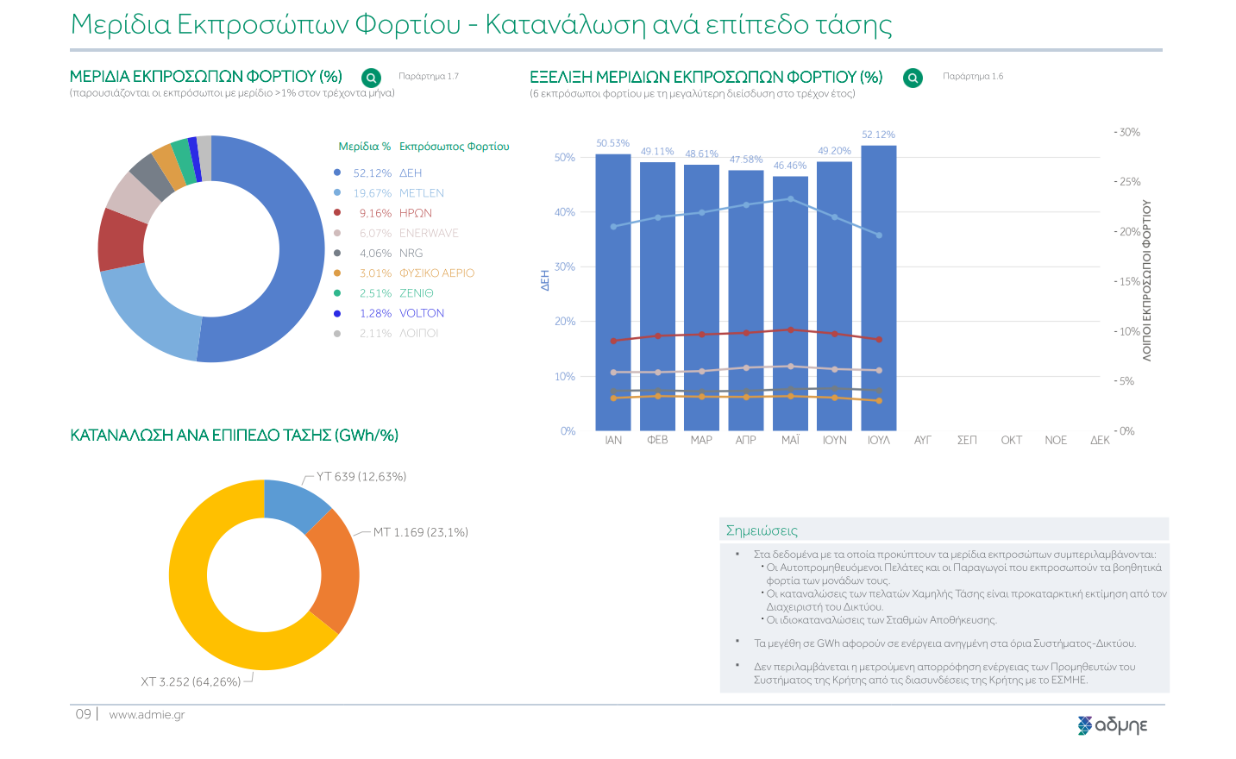Select the ΗΡΩΝ legend color dot
Viewport: 1236px width, 759px height.
[x=337, y=212]
